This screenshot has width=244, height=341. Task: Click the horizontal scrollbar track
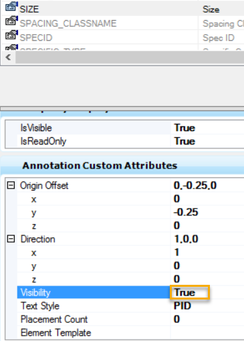130,58
